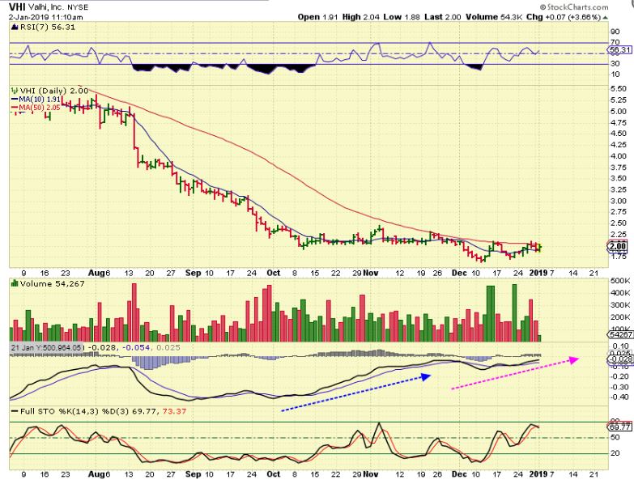
Task: Click the '2-Jan-2019 11:10am' timestamp
Action: 45,17
